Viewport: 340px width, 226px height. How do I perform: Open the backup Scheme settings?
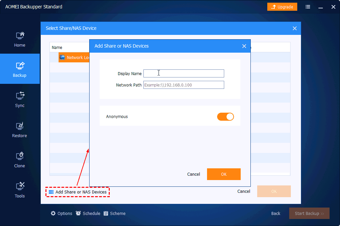(x=114, y=214)
